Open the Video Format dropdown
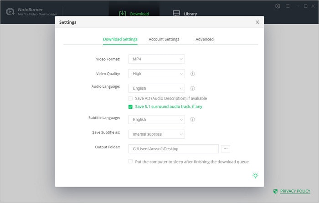Viewport: 319px width, 203px height. point(157,59)
